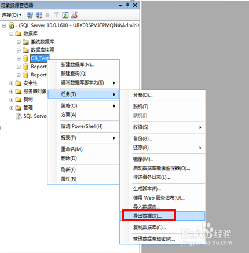The height and width of the screenshot is (253, 249).
Task: Open the 任务(T) submenu
Action: (83, 94)
